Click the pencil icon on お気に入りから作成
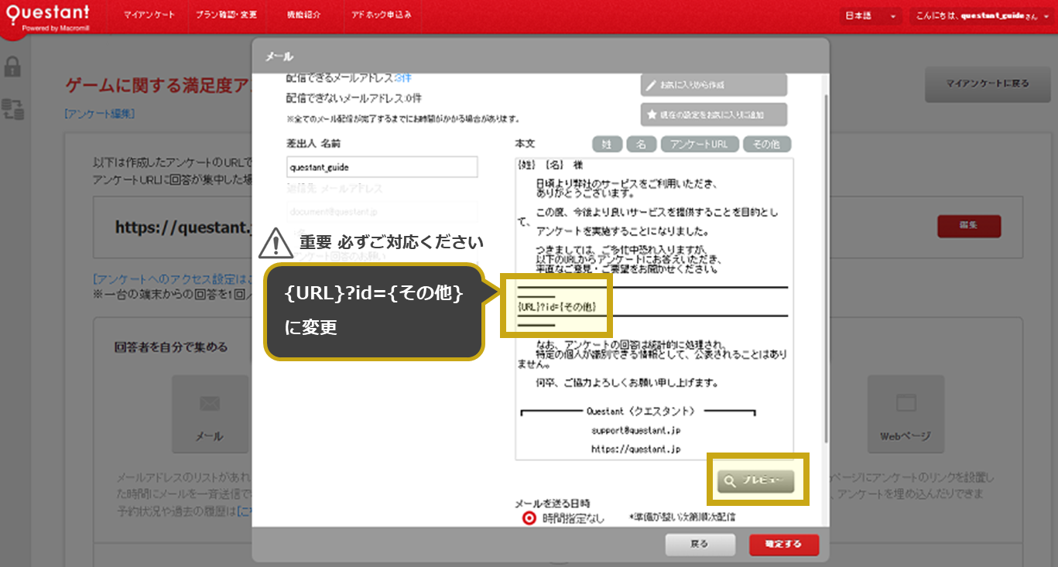Image resolution: width=1058 pixels, height=567 pixels. point(649,84)
